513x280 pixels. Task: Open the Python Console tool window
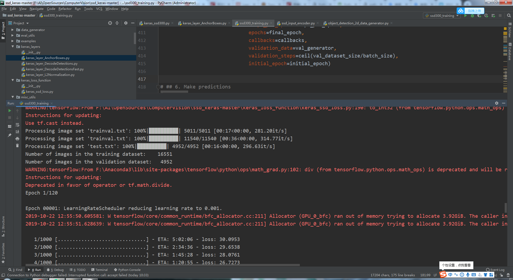(127, 270)
